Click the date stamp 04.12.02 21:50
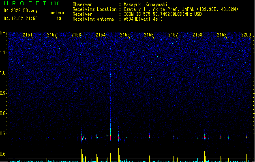This screenshot has height=162, width=255. pyautogui.click(x=21, y=19)
